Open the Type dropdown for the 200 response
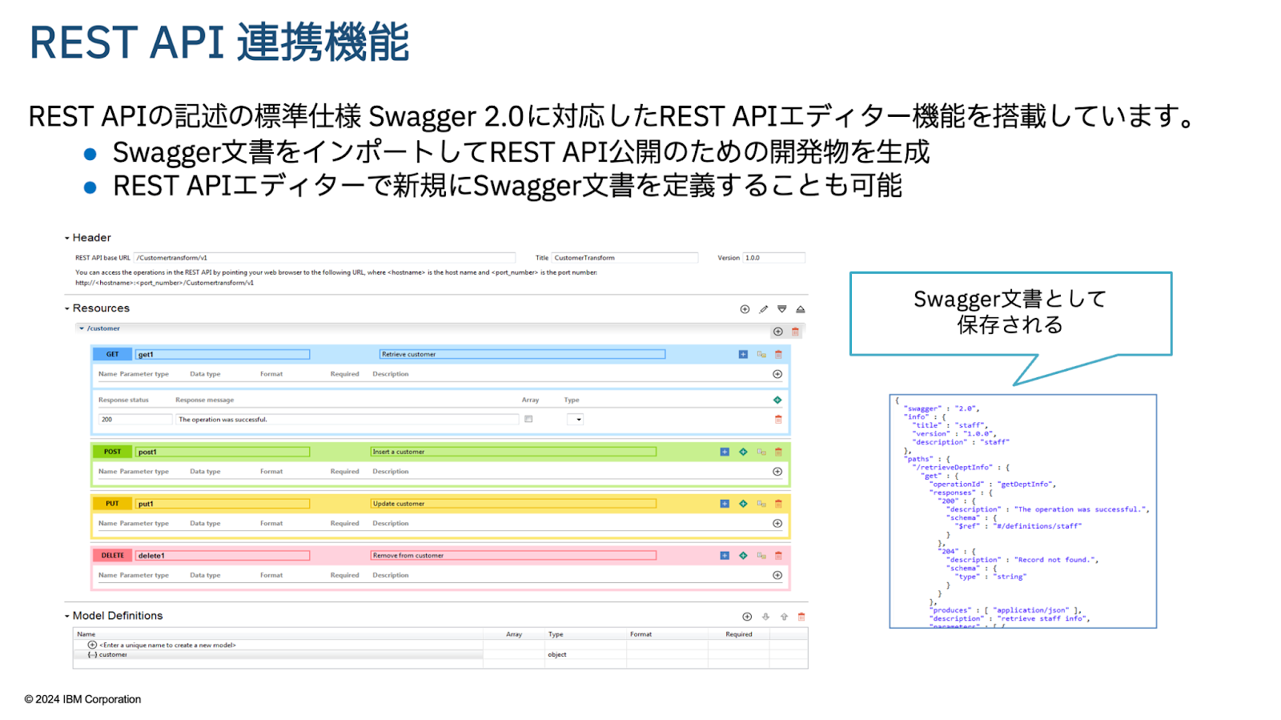The height and width of the screenshot is (720, 1281). (576, 419)
